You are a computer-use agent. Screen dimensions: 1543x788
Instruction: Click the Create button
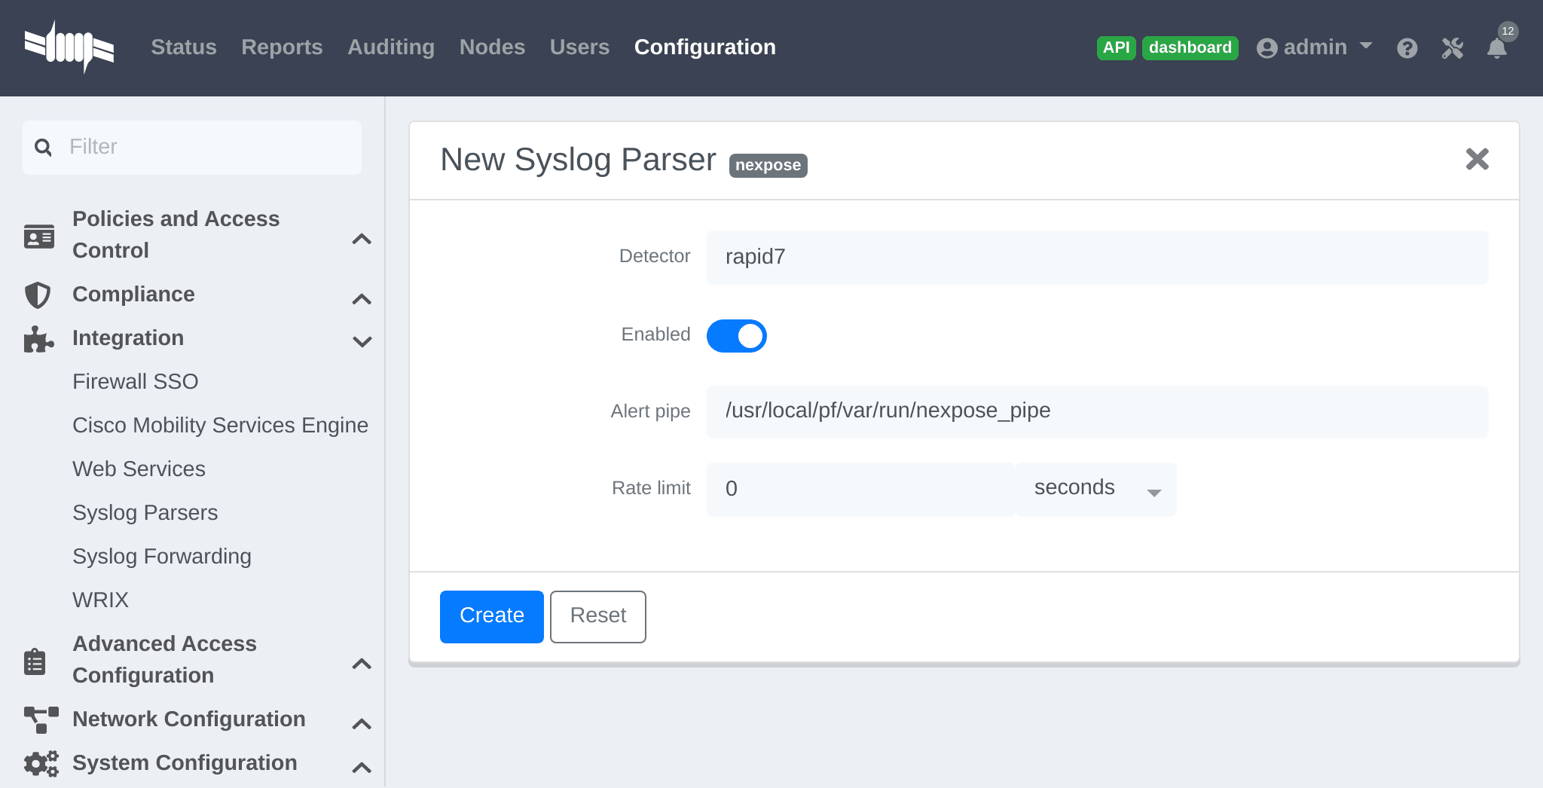491,616
